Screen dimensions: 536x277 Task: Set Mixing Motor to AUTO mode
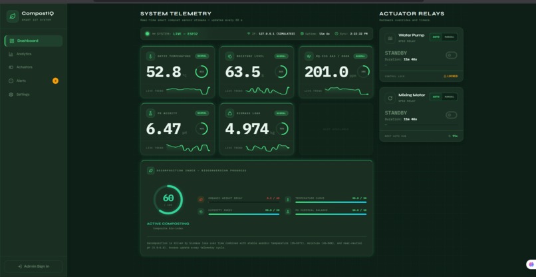[436, 97]
